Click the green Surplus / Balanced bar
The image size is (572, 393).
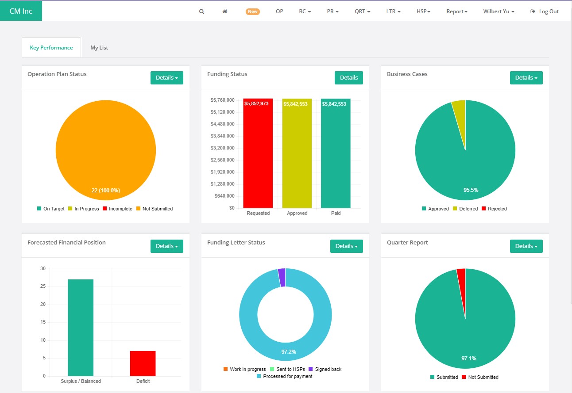tap(81, 328)
